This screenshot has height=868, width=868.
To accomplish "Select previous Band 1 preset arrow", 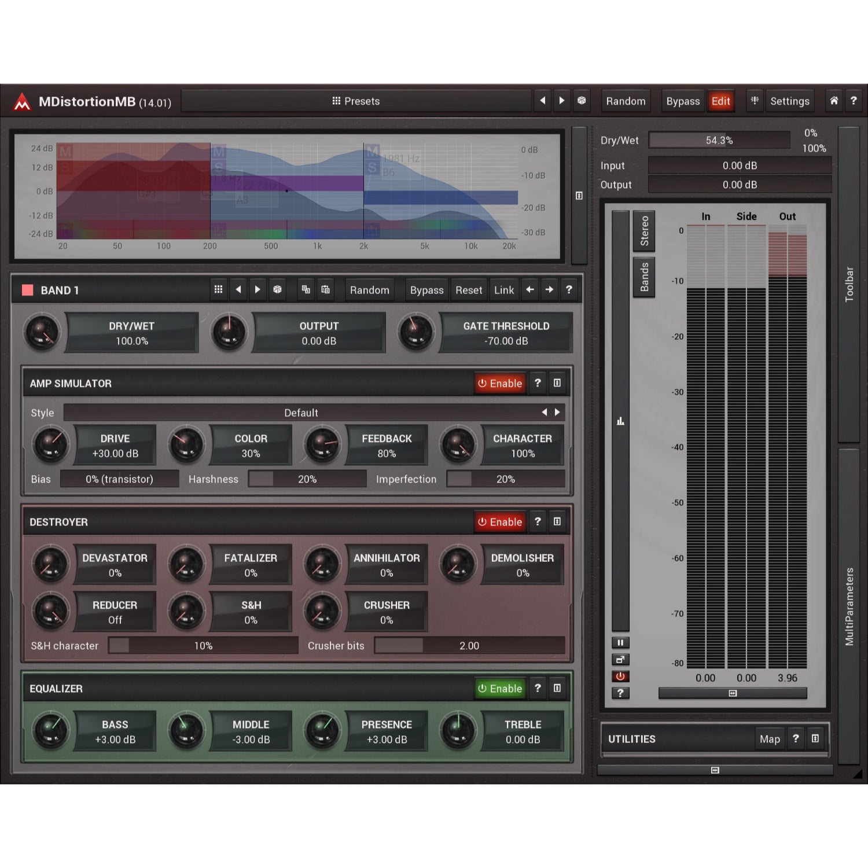I will click(238, 289).
